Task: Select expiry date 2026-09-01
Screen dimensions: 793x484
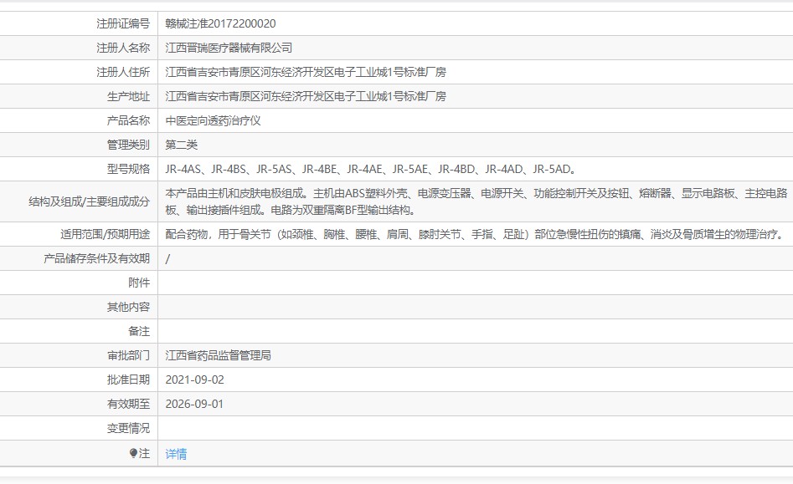Action: click(x=194, y=404)
